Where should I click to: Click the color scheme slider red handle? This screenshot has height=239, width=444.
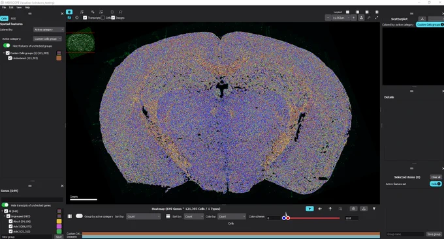(288, 218)
